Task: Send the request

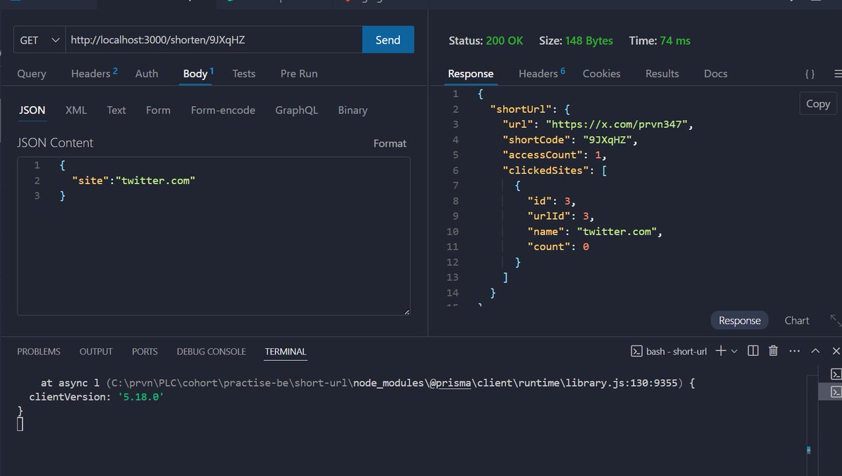Action: click(388, 40)
